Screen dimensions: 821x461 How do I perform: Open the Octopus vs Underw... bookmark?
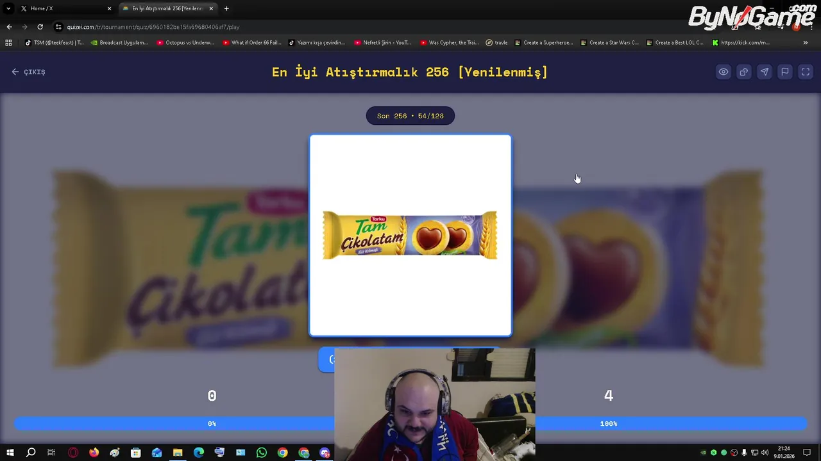(185, 43)
